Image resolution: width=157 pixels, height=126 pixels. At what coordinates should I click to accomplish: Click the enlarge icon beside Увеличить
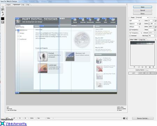point(2,124)
